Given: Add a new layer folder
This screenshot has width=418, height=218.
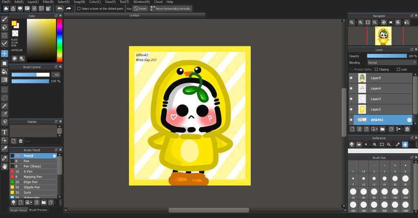Looking at the screenshot, I should coord(382,129).
